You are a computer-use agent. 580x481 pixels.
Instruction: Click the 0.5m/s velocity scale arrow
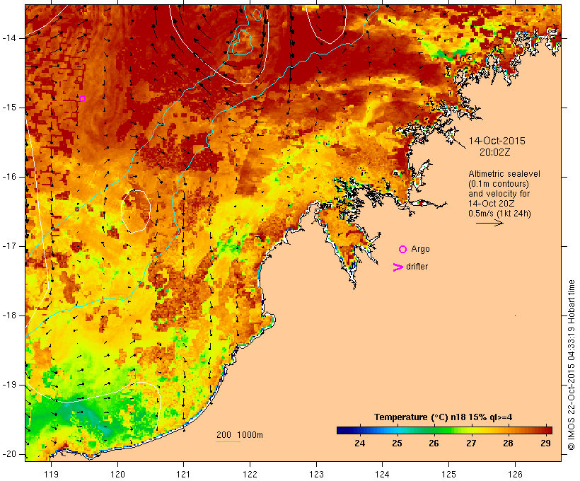click(489, 223)
